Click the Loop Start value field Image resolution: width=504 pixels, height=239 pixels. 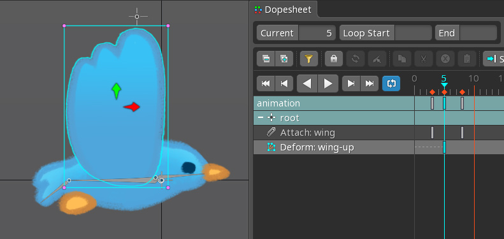click(x=413, y=33)
